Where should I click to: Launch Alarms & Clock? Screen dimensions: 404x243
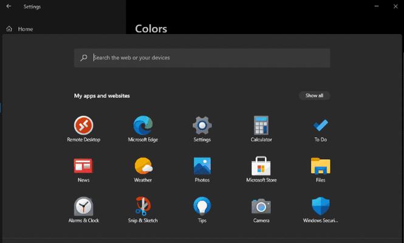click(x=83, y=210)
